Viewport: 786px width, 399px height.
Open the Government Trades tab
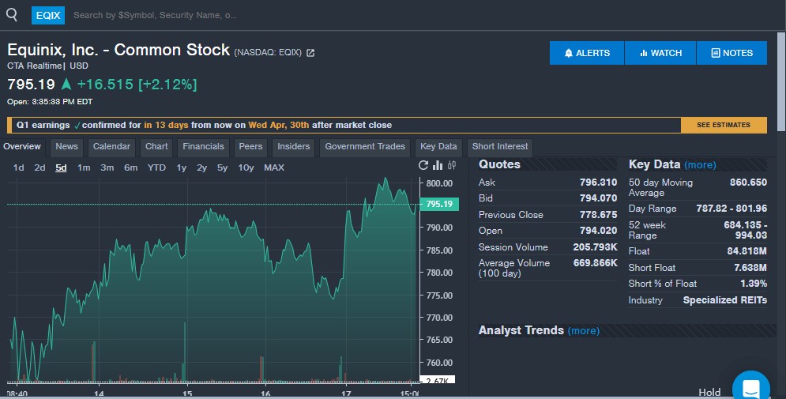[x=365, y=146]
